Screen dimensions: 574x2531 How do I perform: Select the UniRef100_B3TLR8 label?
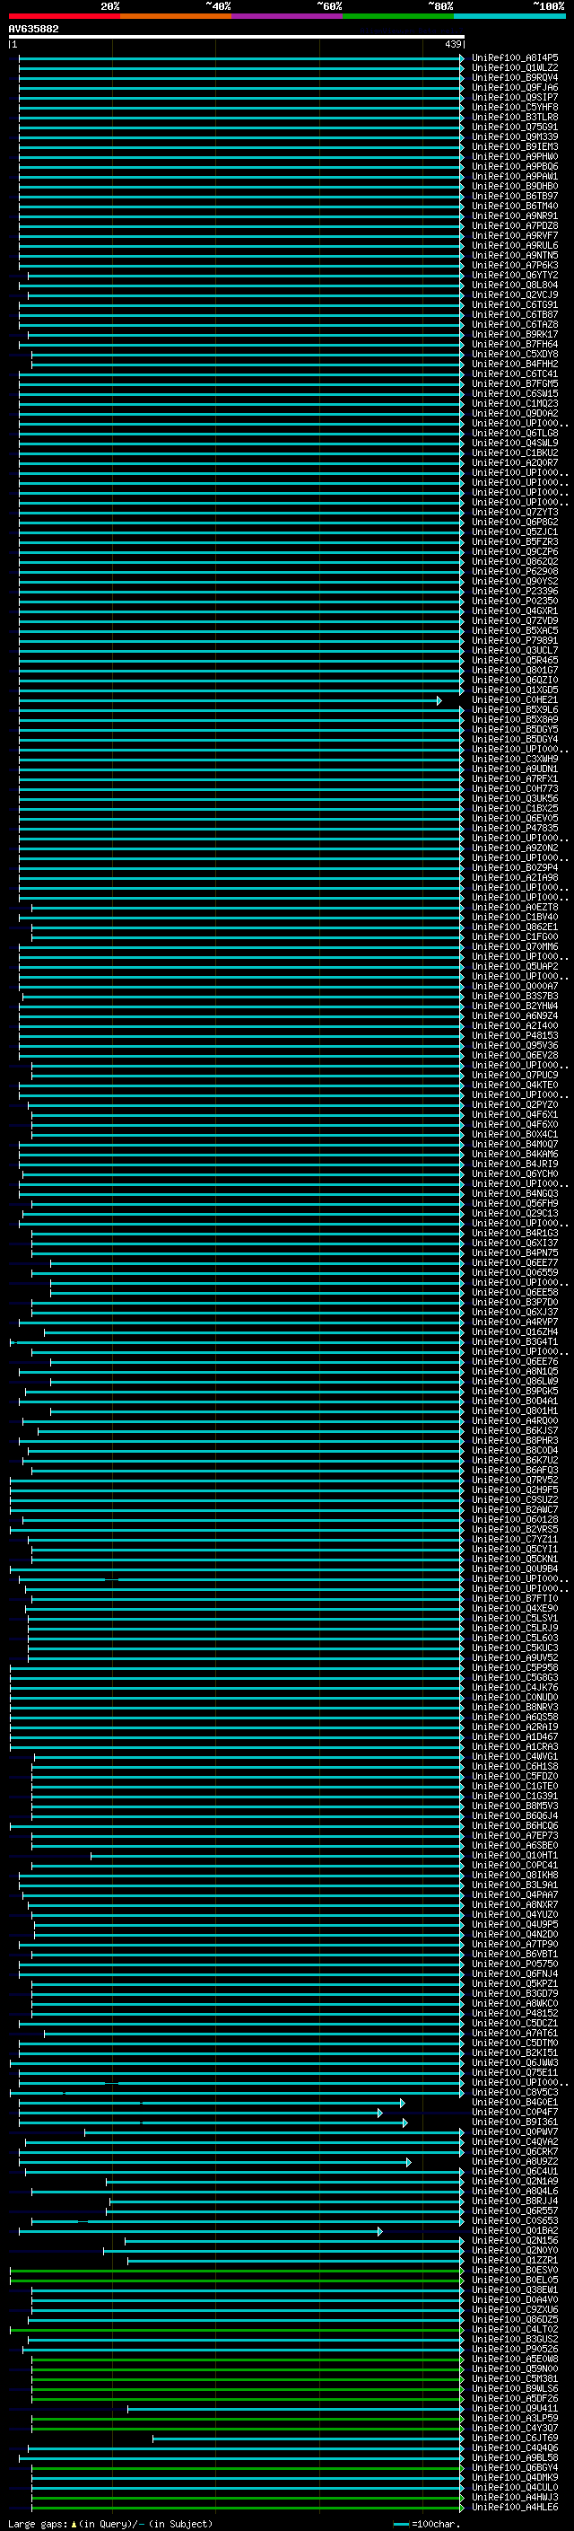(x=514, y=117)
